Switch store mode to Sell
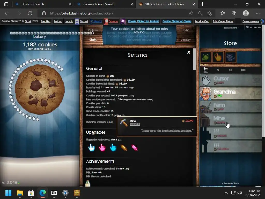Screen dimensions: 265x199 point(205,72)
